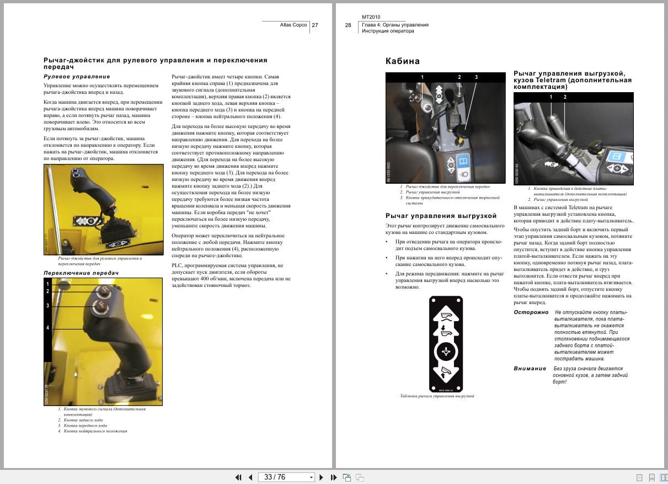
Task: Jump to the last page
Action: tap(333, 477)
